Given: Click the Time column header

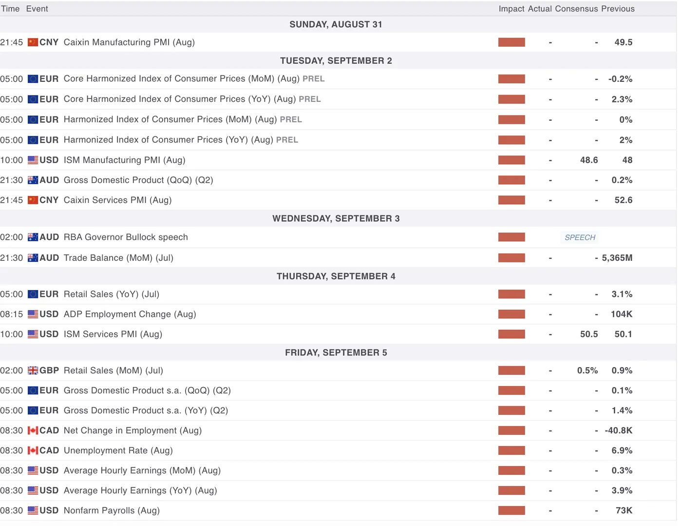Looking at the screenshot, I should [x=10, y=9].
